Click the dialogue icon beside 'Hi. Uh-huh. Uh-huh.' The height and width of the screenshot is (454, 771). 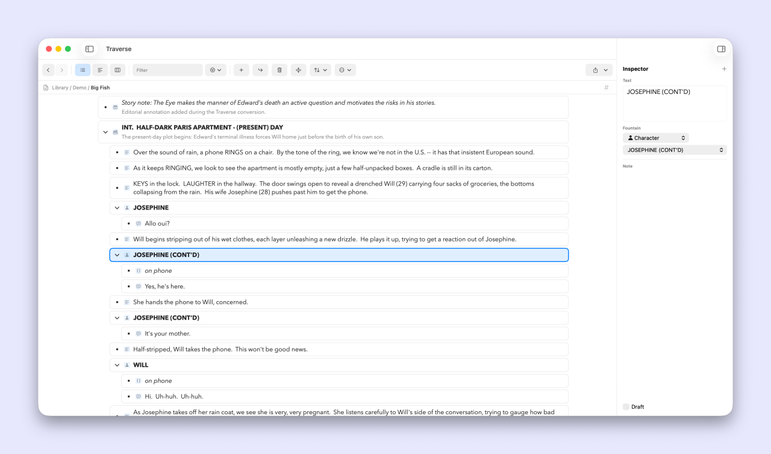click(x=139, y=396)
